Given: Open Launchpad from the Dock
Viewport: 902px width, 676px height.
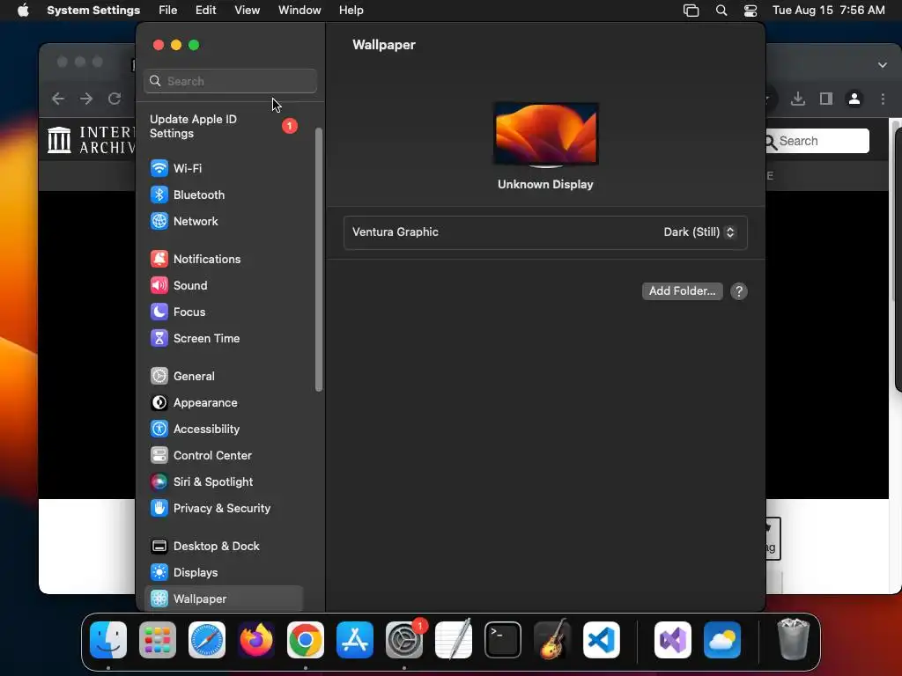Looking at the screenshot, I should 158,640.
